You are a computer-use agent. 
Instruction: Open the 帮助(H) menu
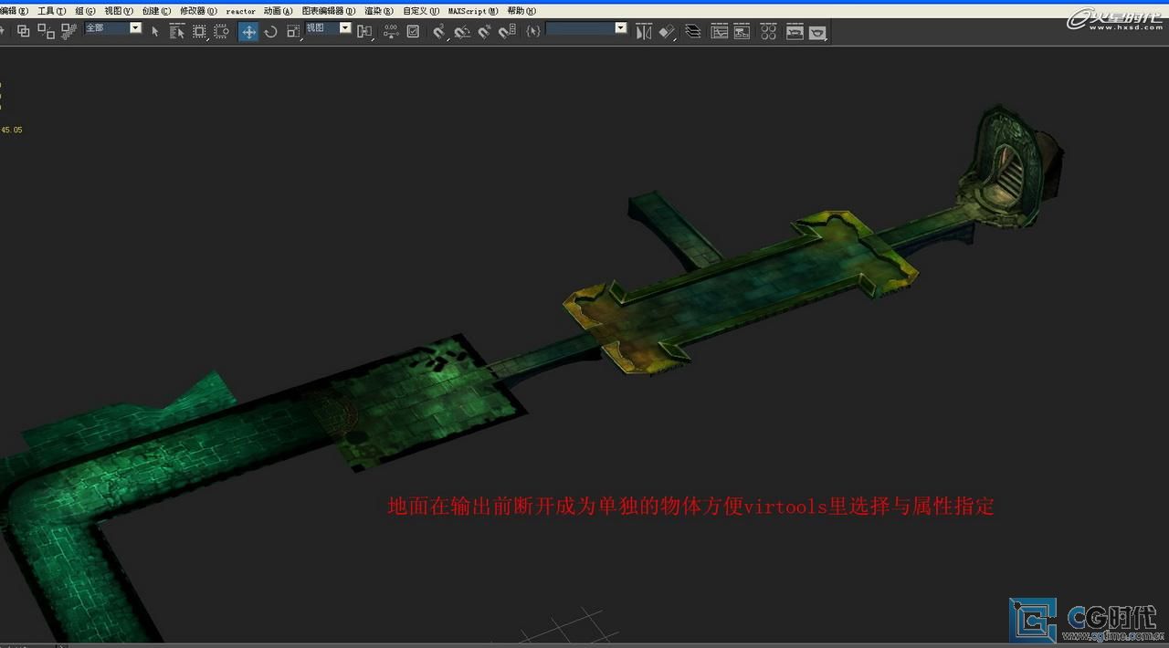521,11
